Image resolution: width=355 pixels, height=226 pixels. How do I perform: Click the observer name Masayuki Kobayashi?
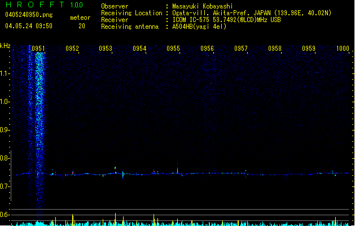coord(203,6)
